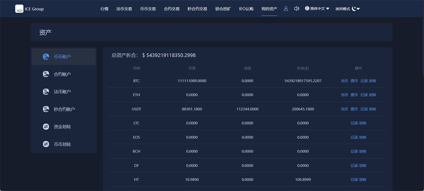
Task: Click the globe language icon
Action: pos(307,8)
